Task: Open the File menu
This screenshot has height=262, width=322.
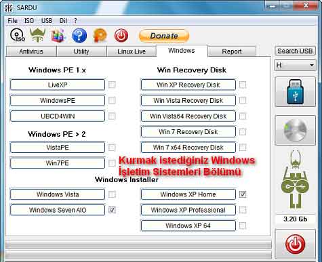Action: 12,21
